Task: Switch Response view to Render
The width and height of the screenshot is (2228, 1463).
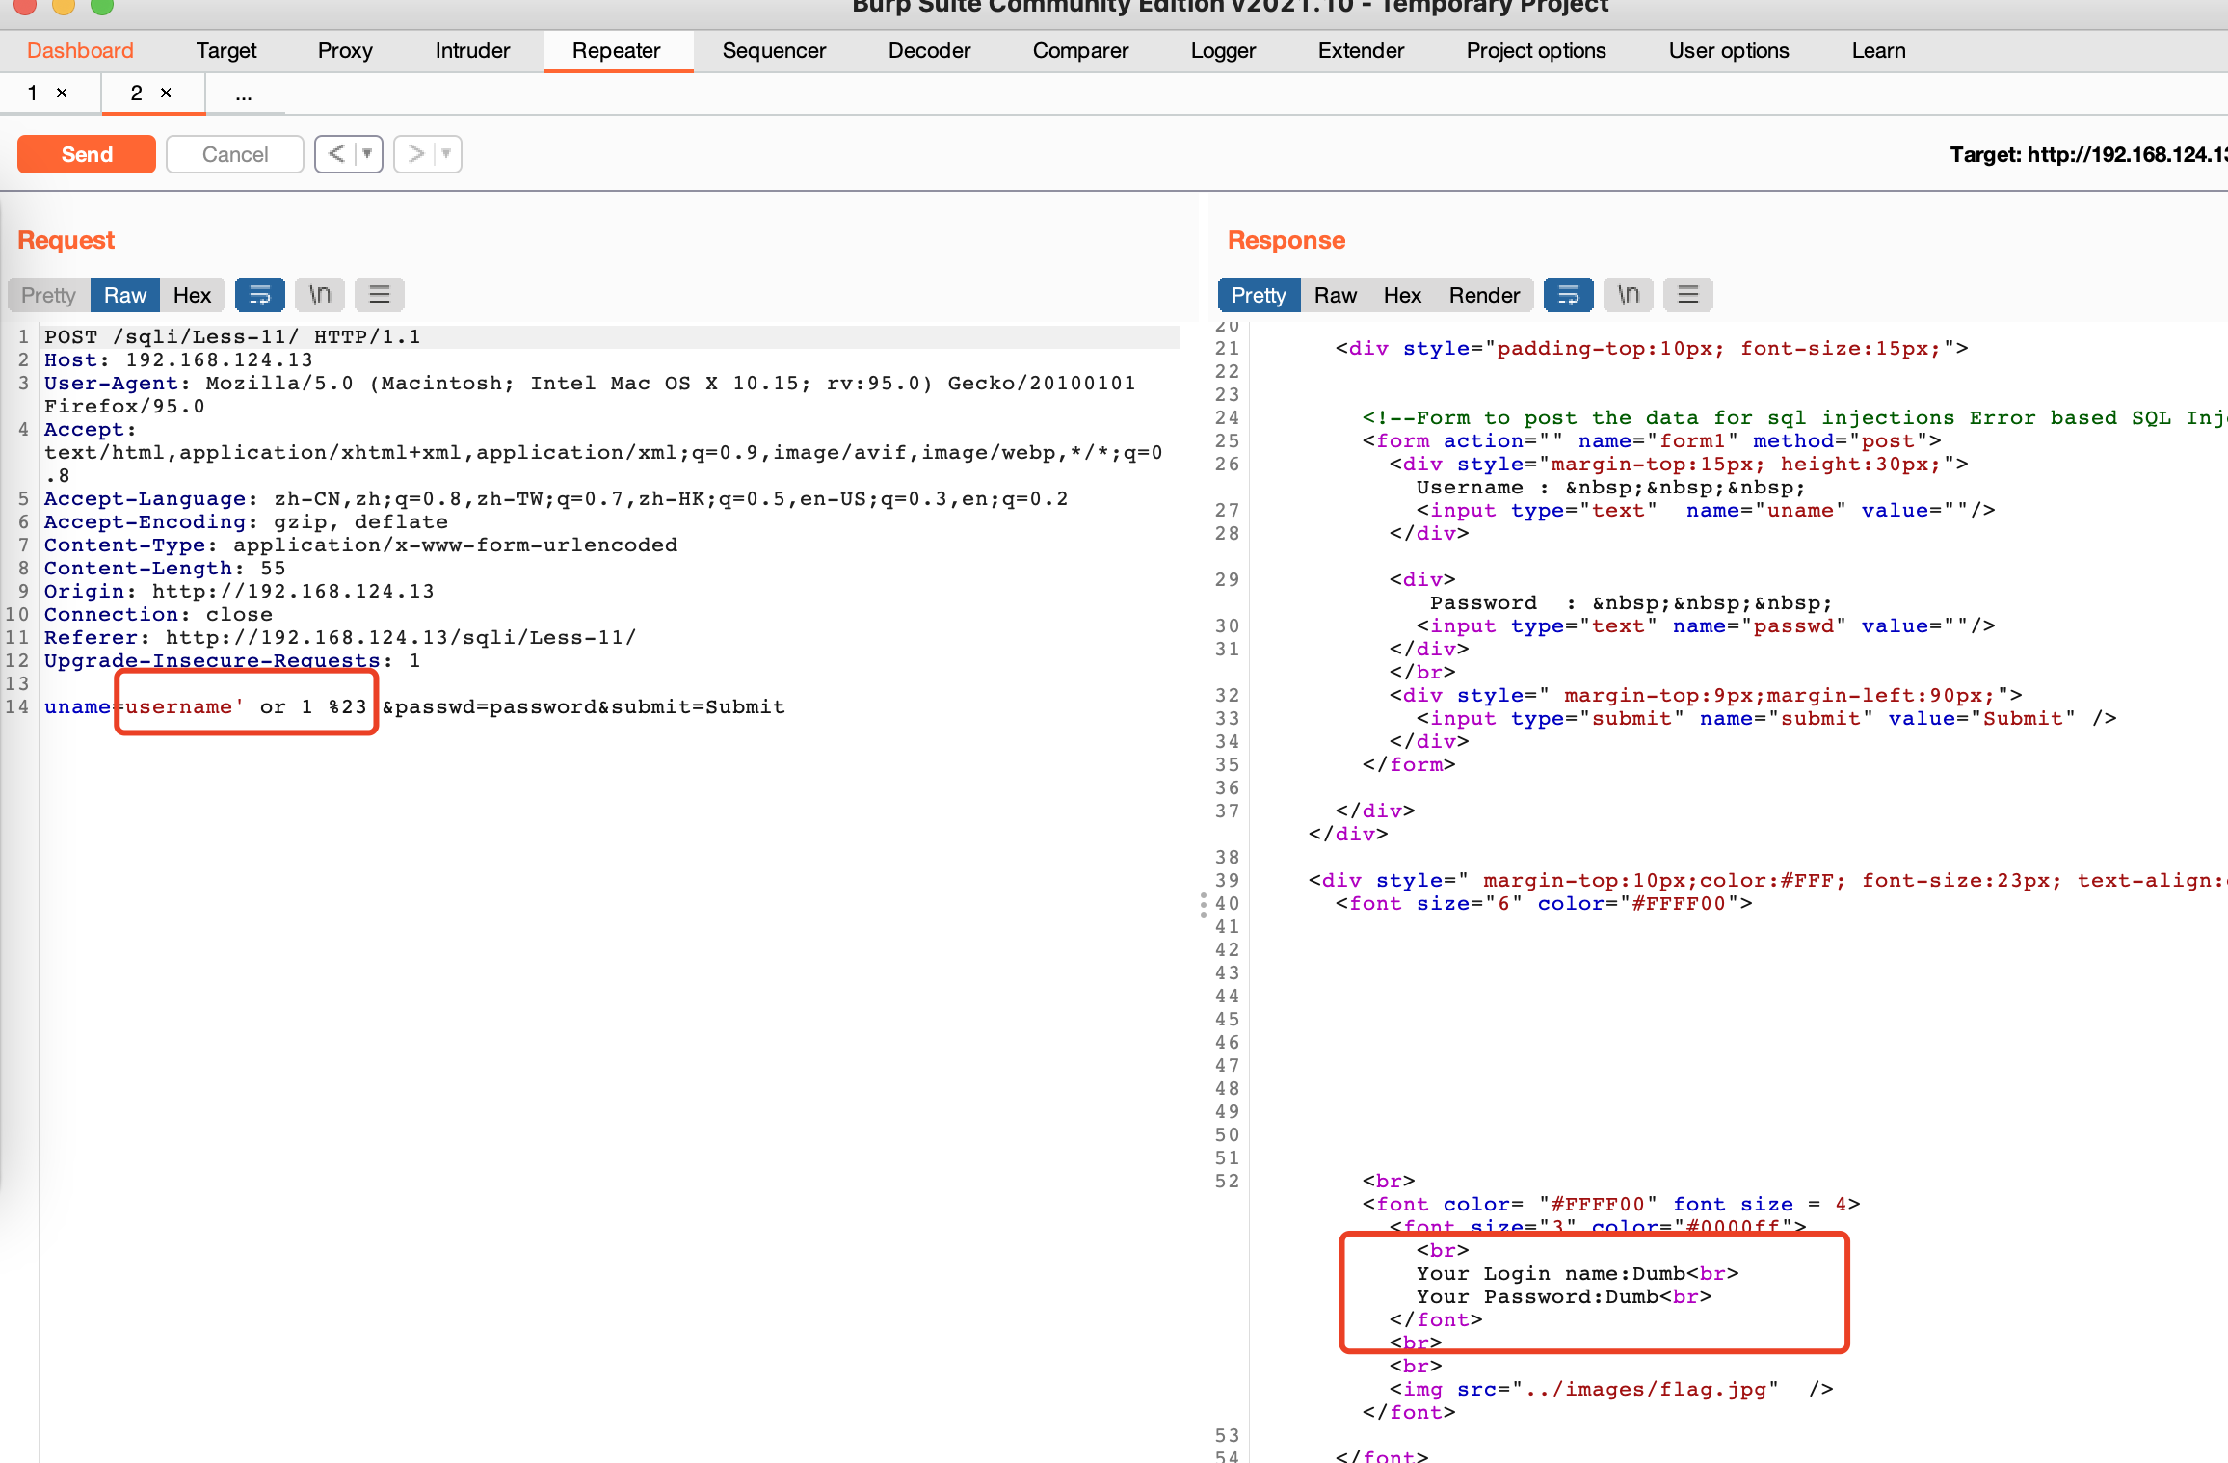Action: click(1484, 295)
